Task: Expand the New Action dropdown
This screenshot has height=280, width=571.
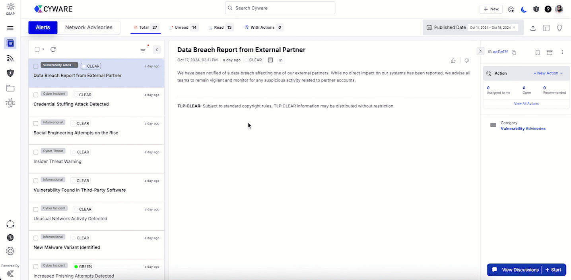Action: click(548, 73)
